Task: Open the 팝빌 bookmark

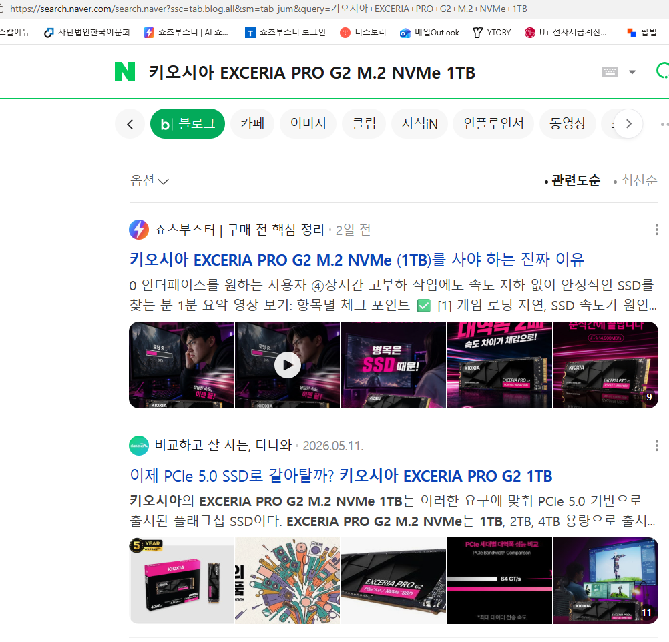Action: click(x=642, y=33)
